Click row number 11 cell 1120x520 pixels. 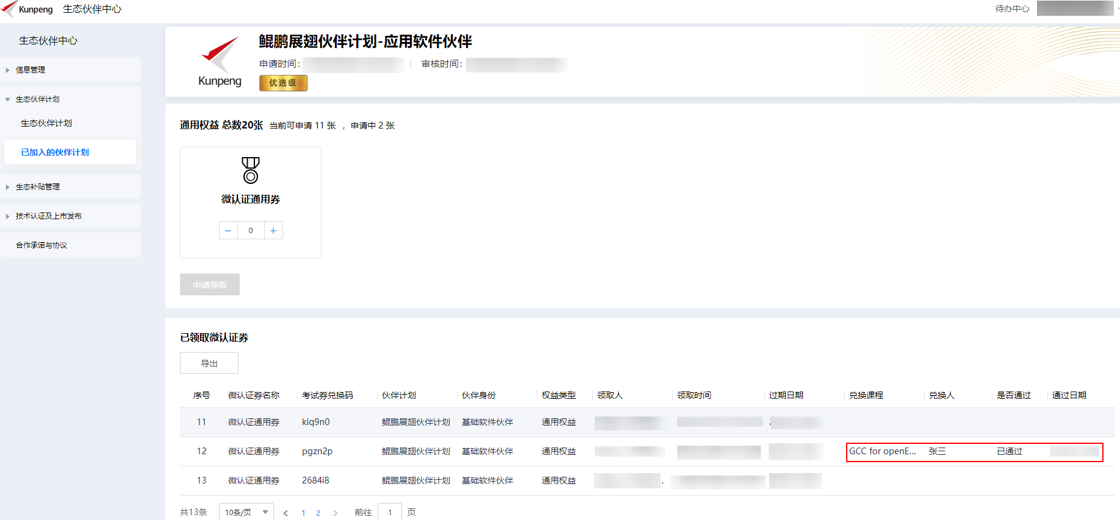(201, 422)
